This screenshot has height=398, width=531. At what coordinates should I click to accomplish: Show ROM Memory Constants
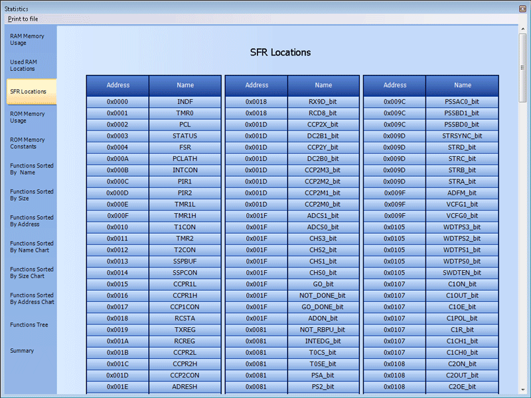coord(31,143)
